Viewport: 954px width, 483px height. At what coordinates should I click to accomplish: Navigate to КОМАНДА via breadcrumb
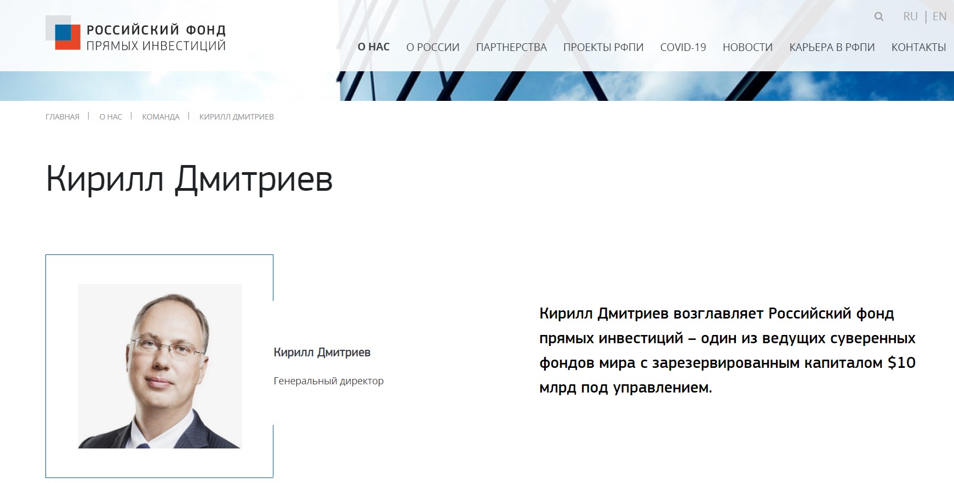pyautogui.click(x=161, y=117)
